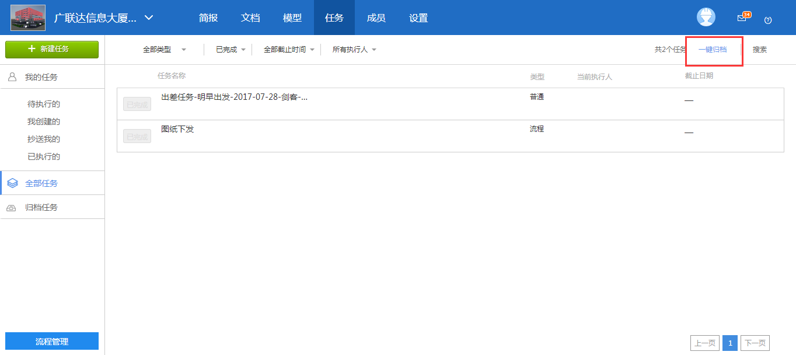796x355 pixels.
Task: Click the 流程管理 button
Action: [51, 341]
